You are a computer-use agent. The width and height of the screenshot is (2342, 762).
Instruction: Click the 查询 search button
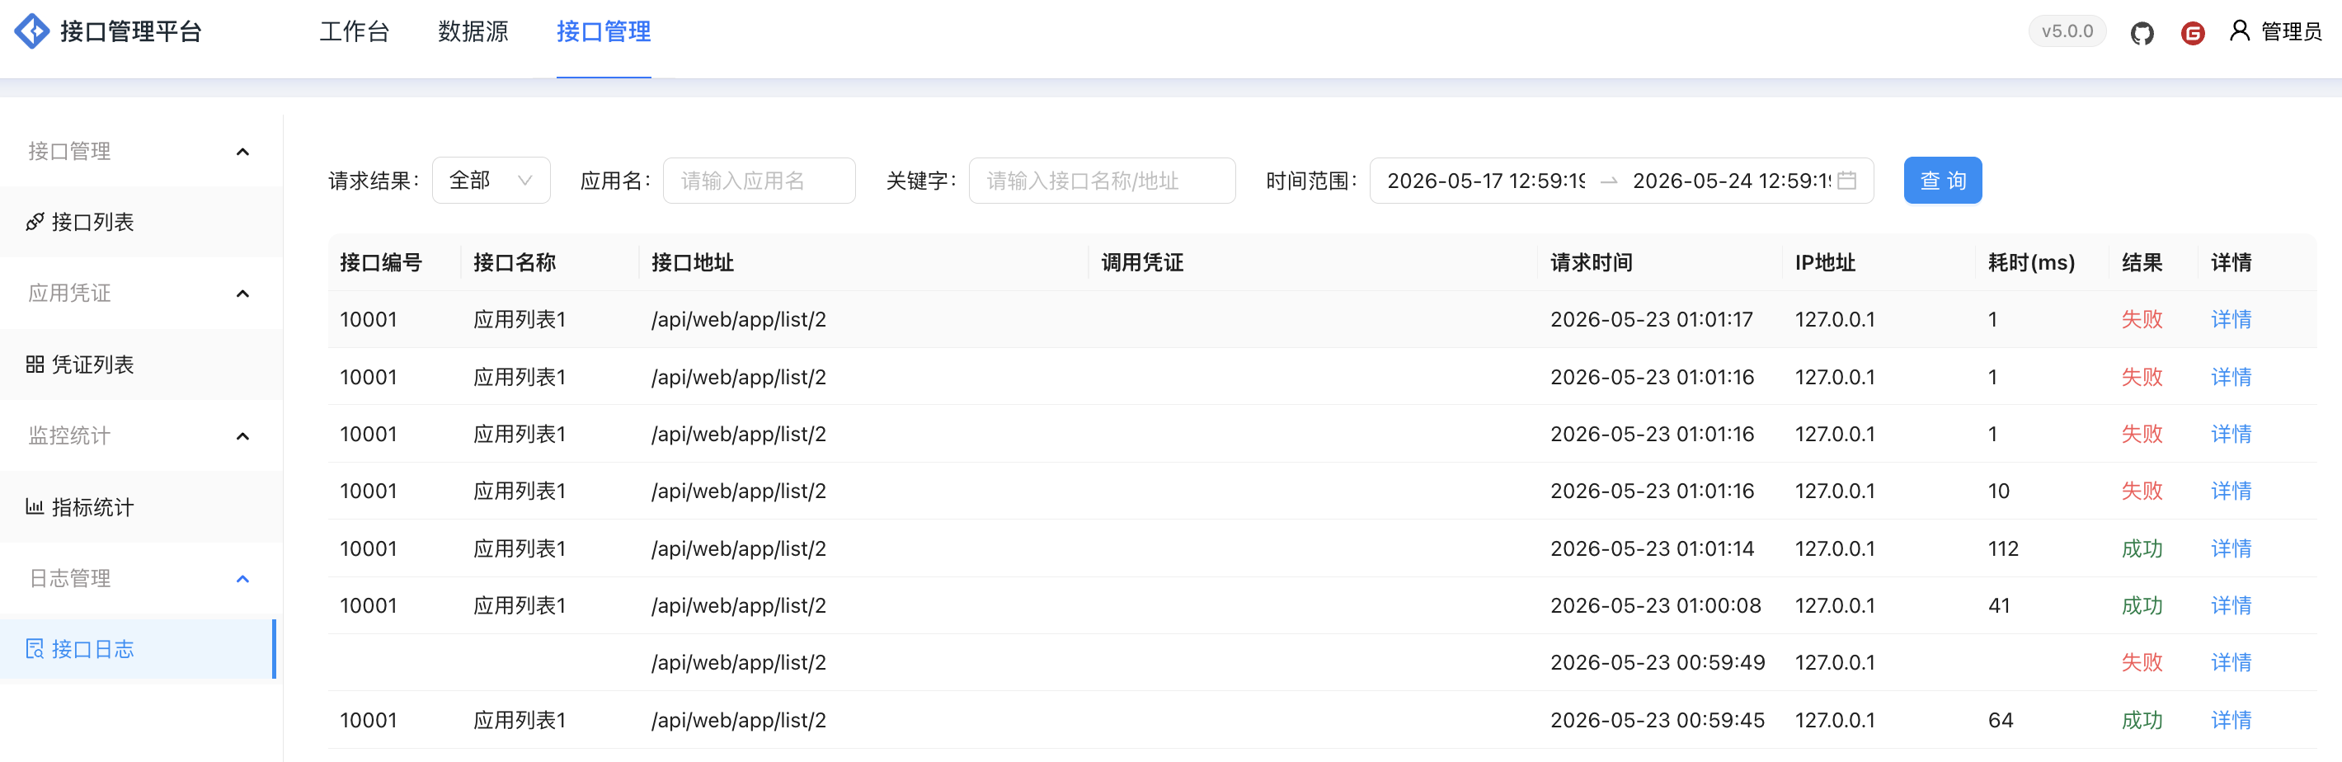pos(1943,181)
